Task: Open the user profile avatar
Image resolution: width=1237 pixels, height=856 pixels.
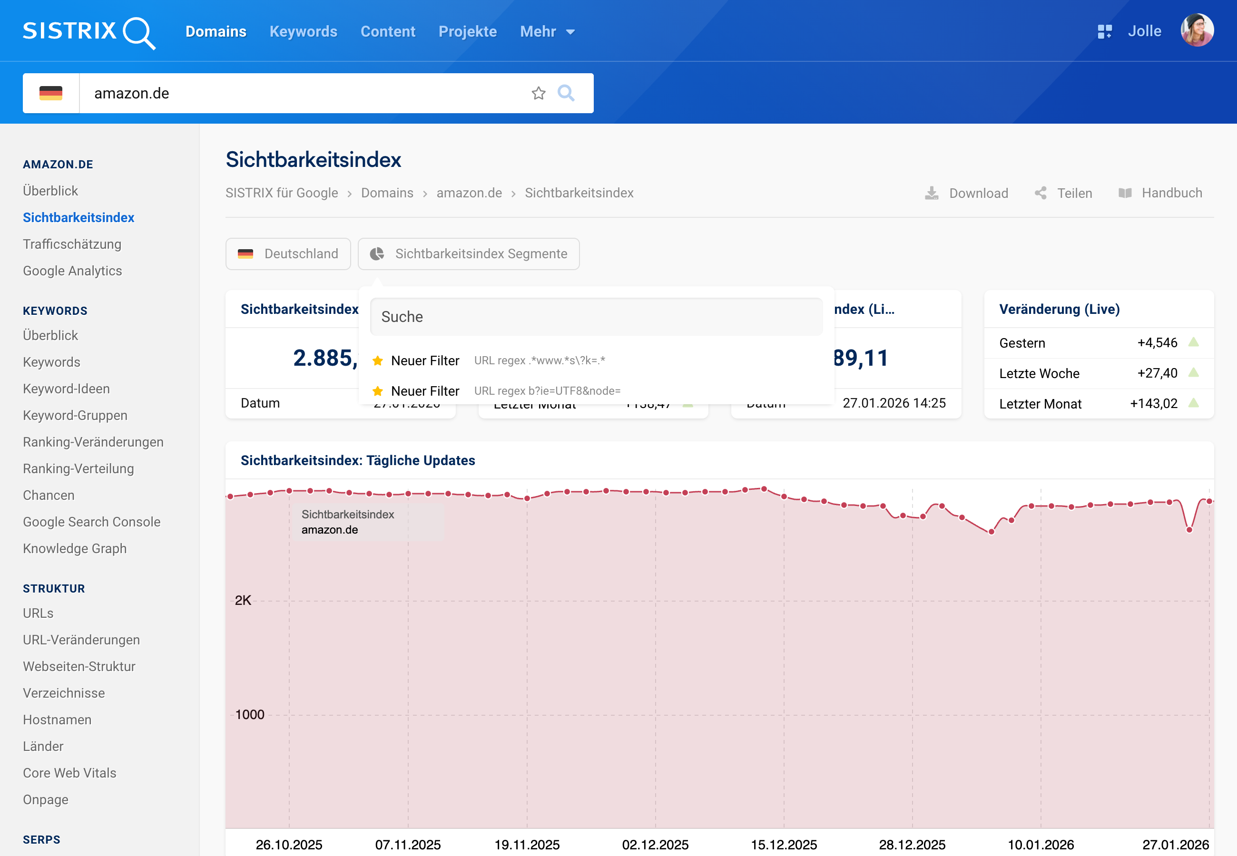Action: [x=1198, y=30]
